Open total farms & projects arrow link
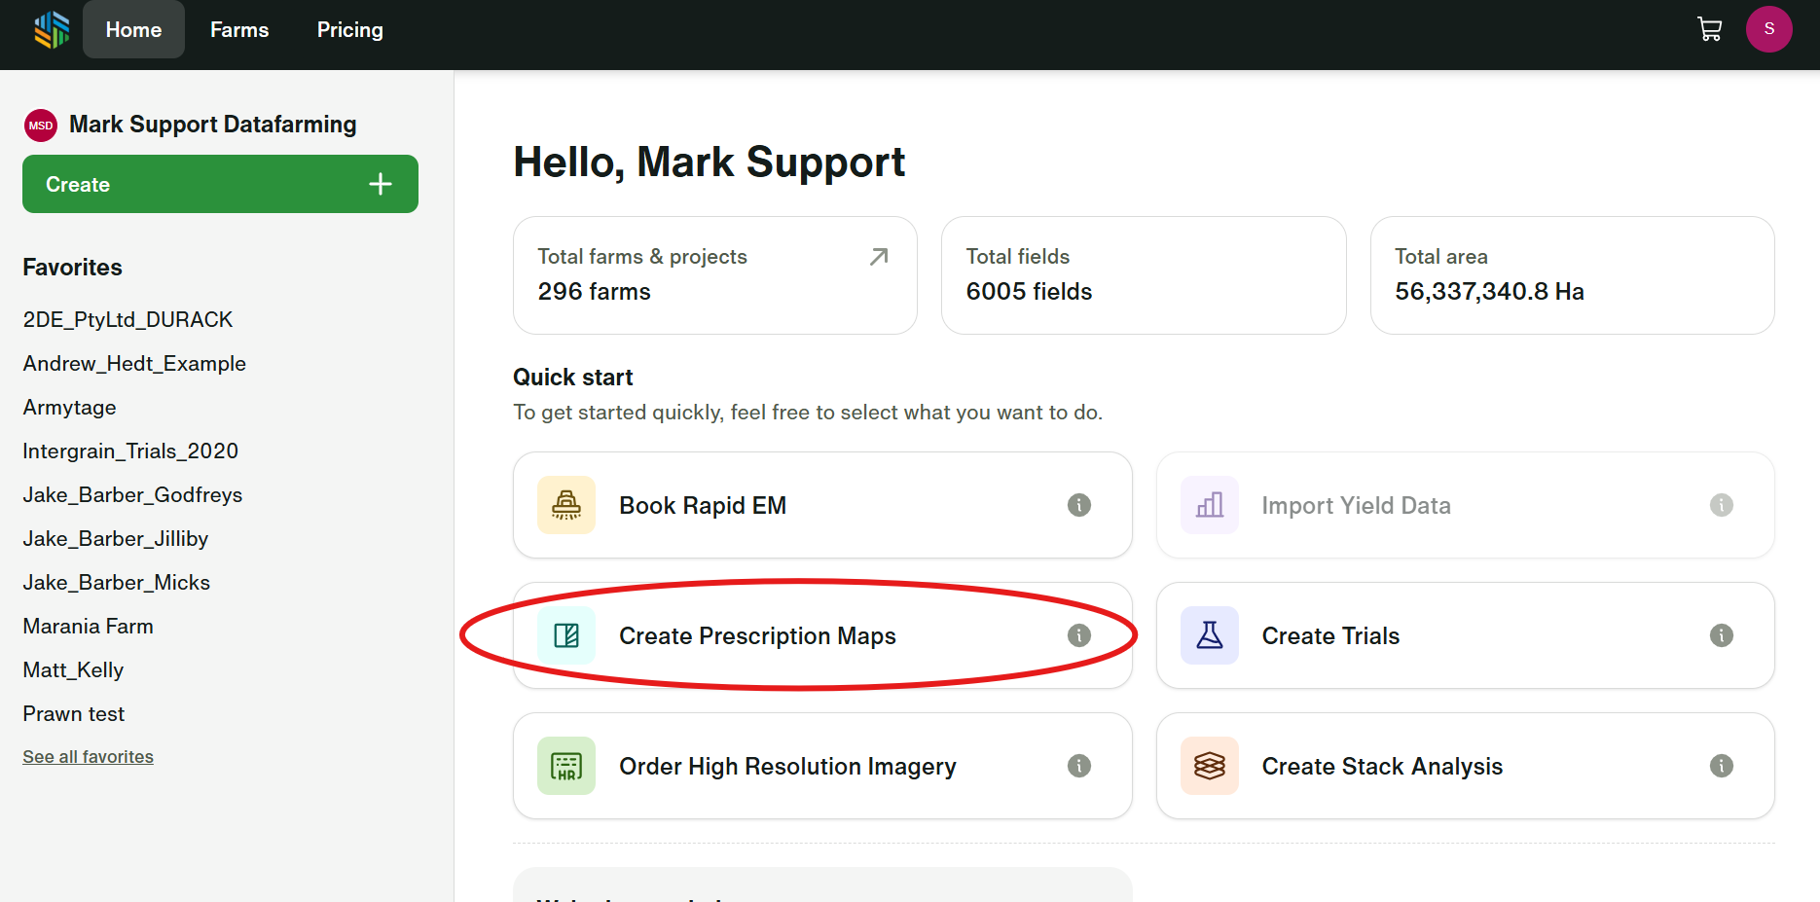Viewport: 1820px width, 902px height. click(x=879, y=257)
